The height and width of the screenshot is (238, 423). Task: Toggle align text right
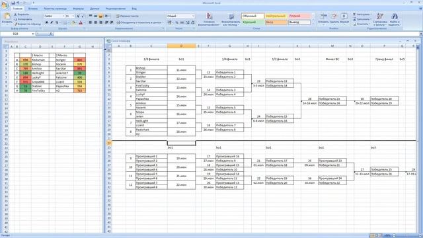100,22
